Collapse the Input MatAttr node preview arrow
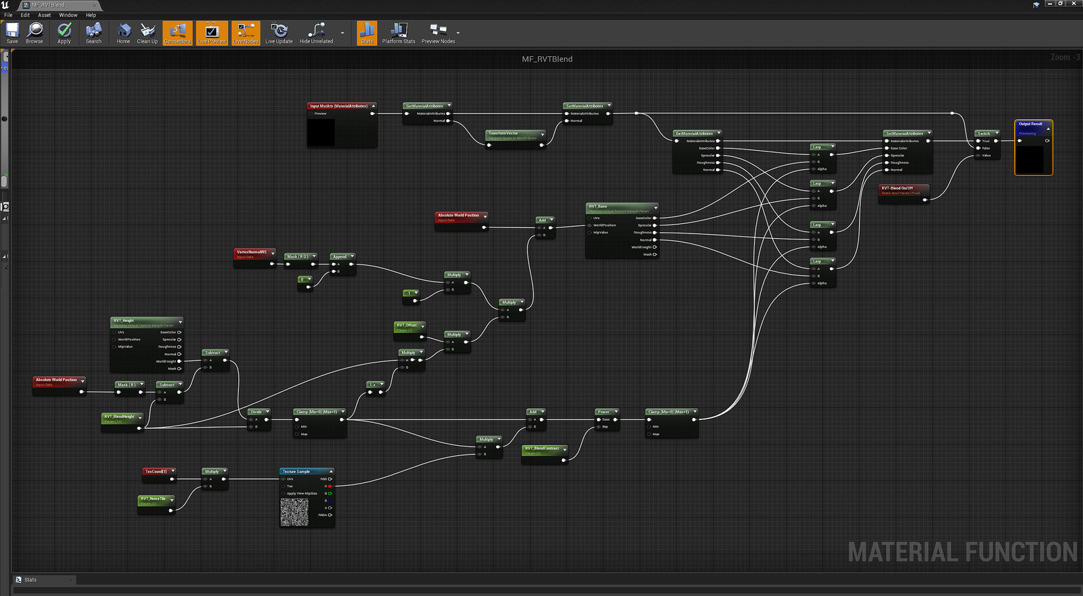The image size is (1083, 596). [373, 106]
